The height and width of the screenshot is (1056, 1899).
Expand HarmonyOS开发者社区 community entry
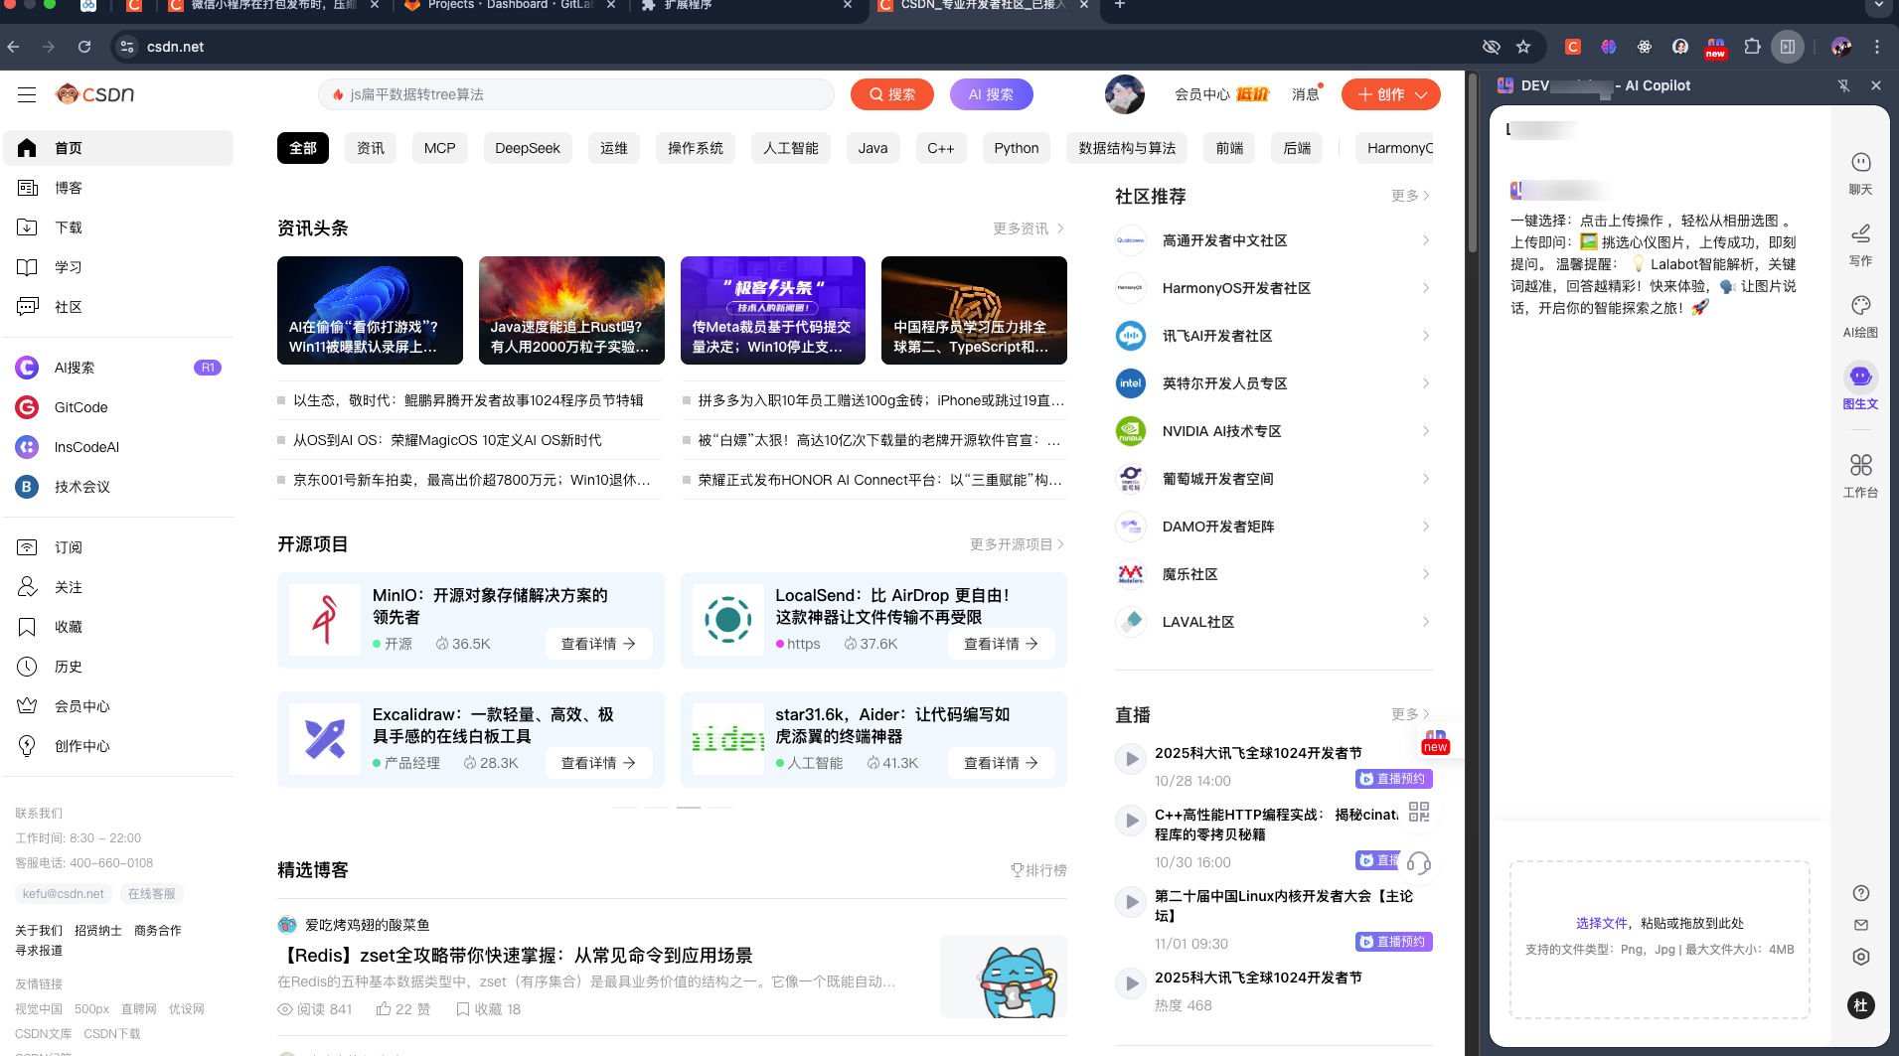(x=1425, y=288)
